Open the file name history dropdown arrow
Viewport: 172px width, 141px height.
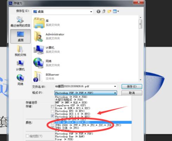115,86
